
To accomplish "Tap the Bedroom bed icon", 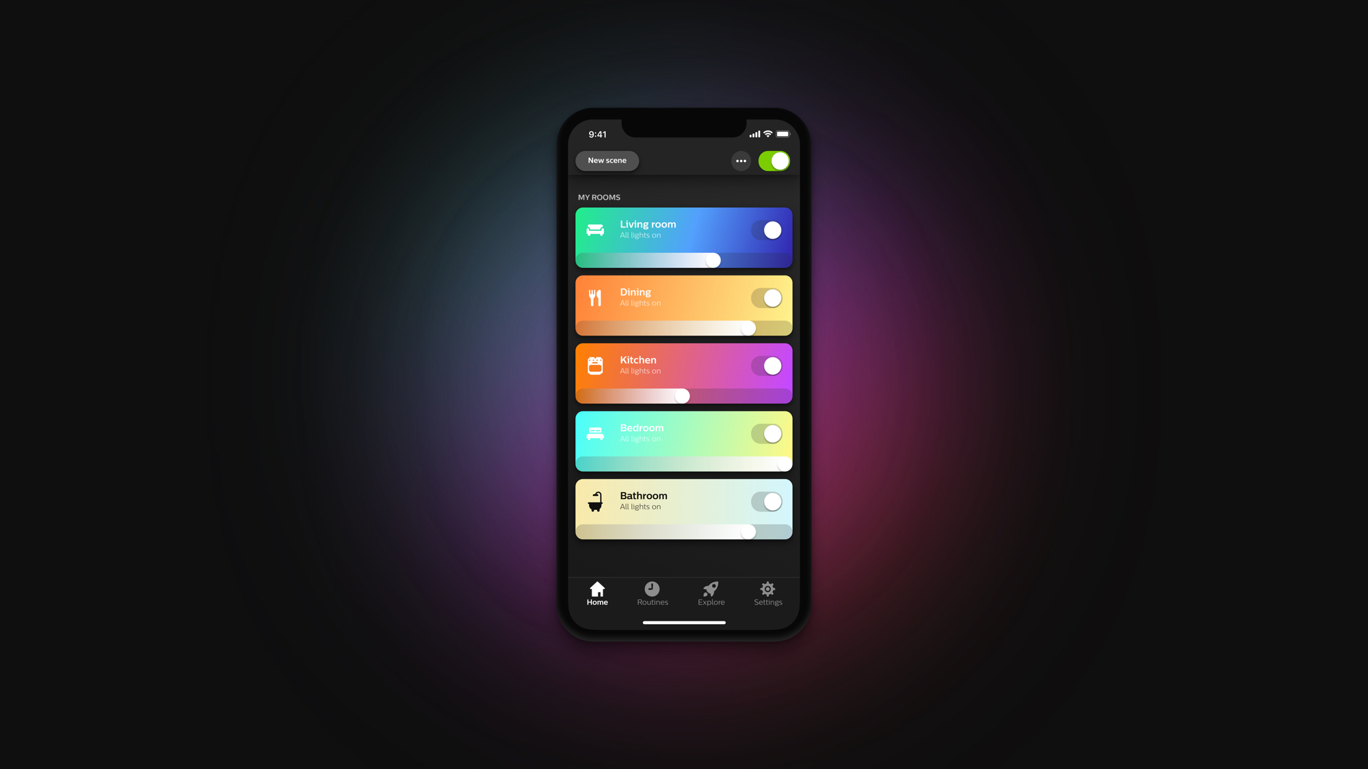I will tap(596, 432).
